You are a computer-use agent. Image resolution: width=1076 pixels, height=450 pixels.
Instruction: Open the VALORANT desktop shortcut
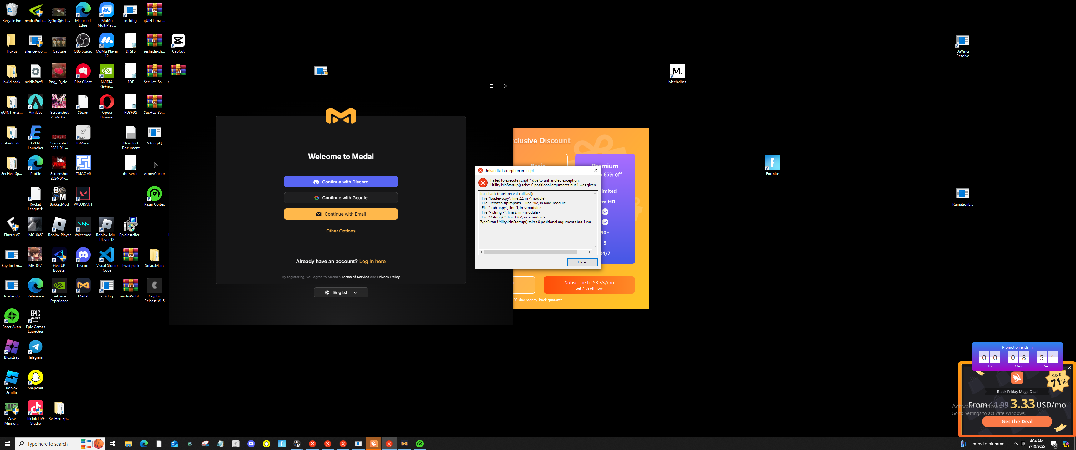[83, 194]
